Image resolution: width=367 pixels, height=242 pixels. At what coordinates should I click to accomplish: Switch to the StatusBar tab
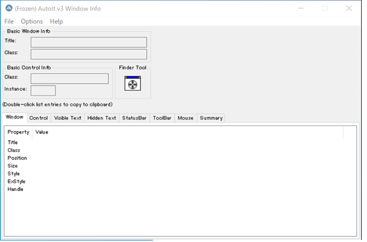pos(134,118)
